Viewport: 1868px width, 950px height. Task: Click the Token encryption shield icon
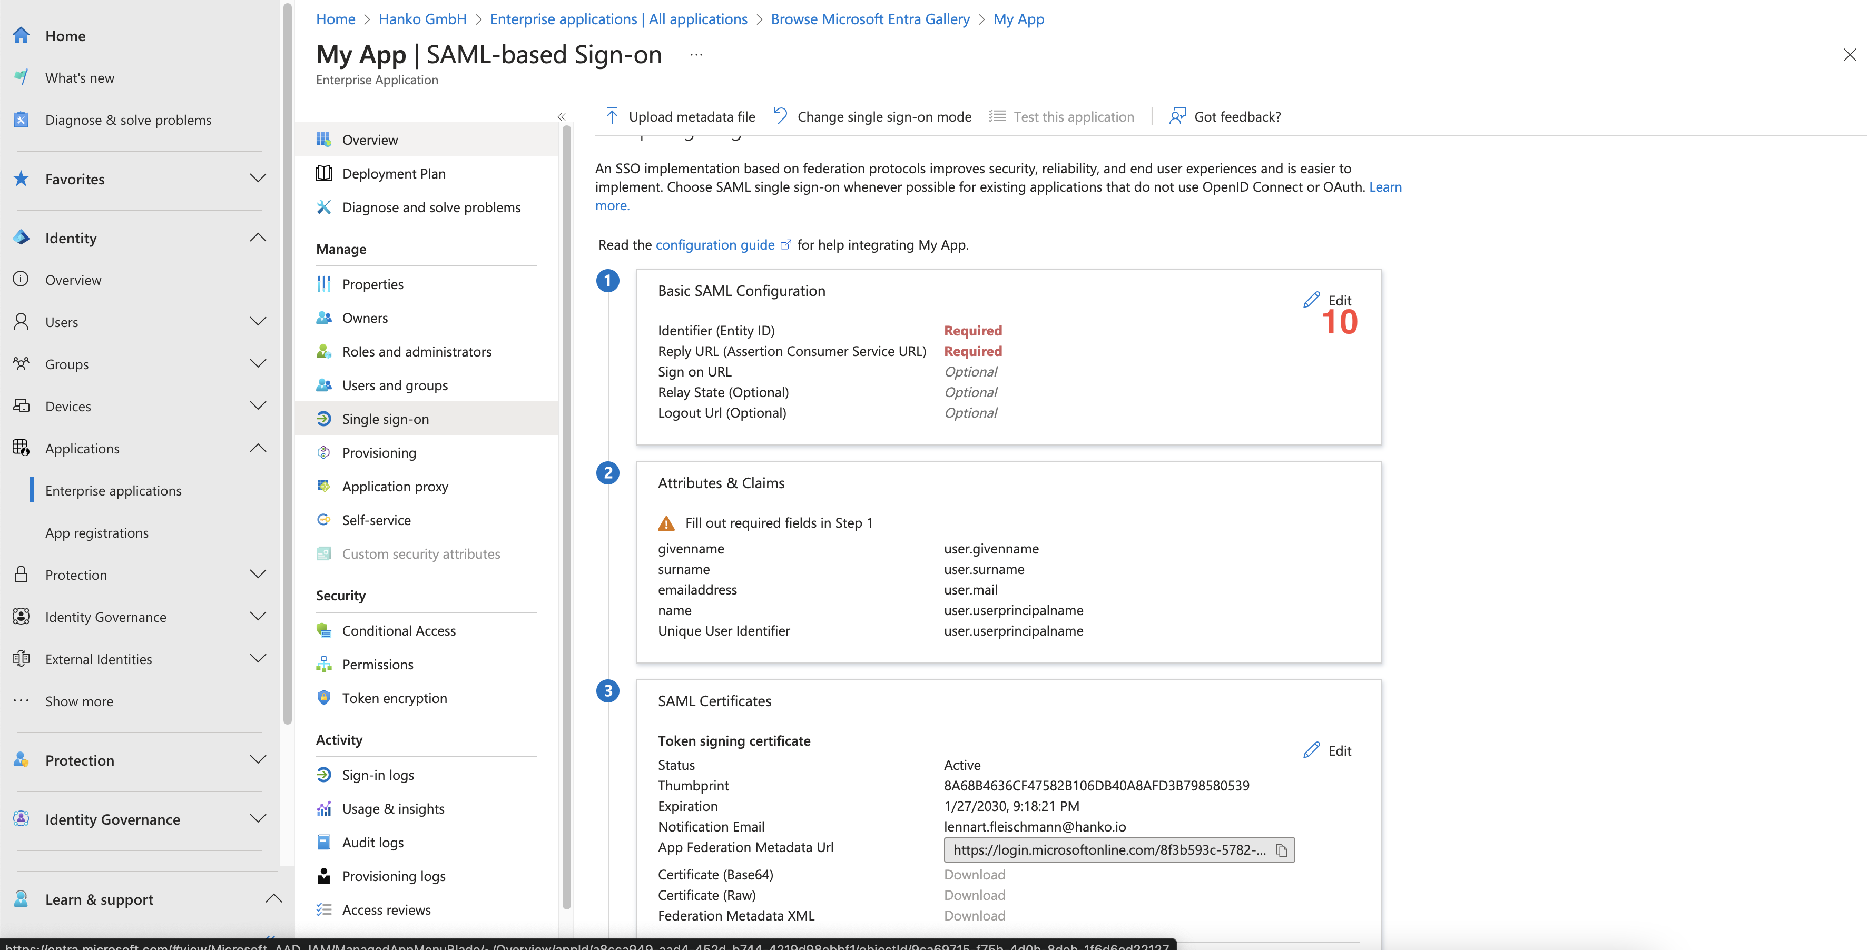coord(323,698)
